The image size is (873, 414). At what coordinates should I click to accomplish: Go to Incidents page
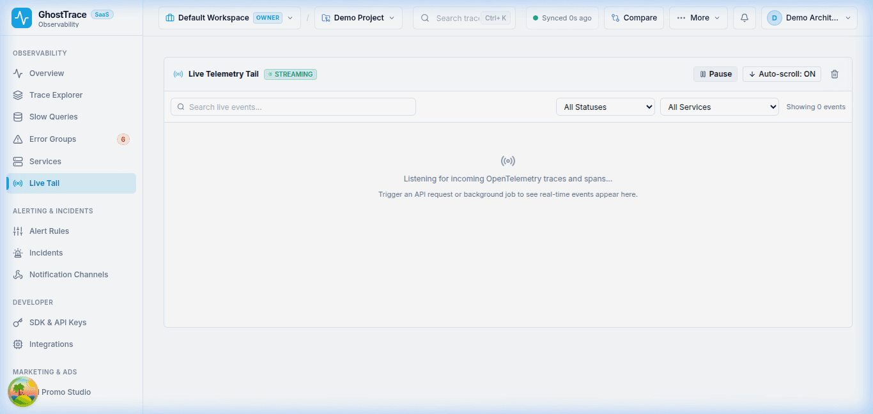click(x=71, y=253)
